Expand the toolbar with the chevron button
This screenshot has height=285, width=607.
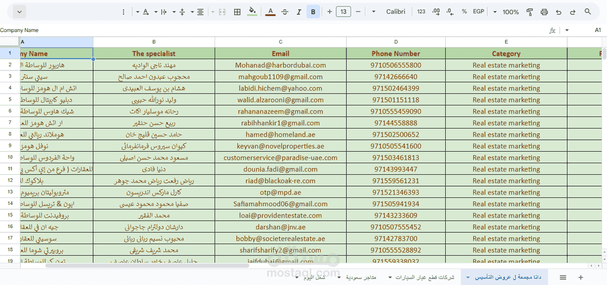pyautogui.click(x=20, y=12)
